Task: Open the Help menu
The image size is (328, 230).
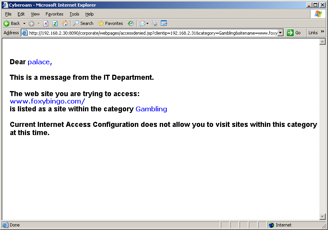Action: [x=89, y=14]
